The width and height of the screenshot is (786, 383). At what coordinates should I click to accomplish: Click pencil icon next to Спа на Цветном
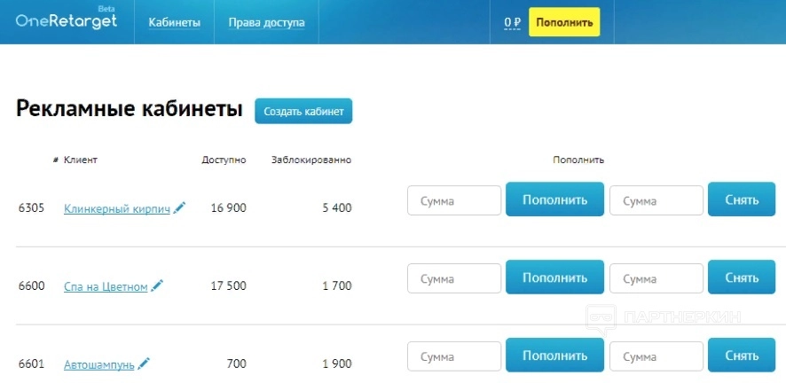(x=158, y=285)
